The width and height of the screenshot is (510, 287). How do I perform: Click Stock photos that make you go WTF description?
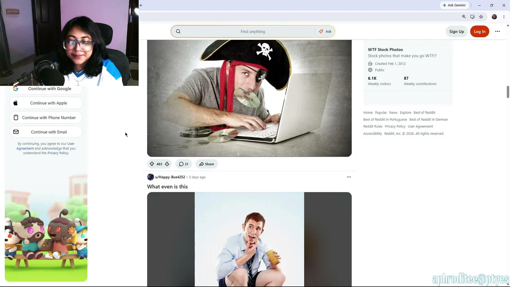[x=402, y=56]
